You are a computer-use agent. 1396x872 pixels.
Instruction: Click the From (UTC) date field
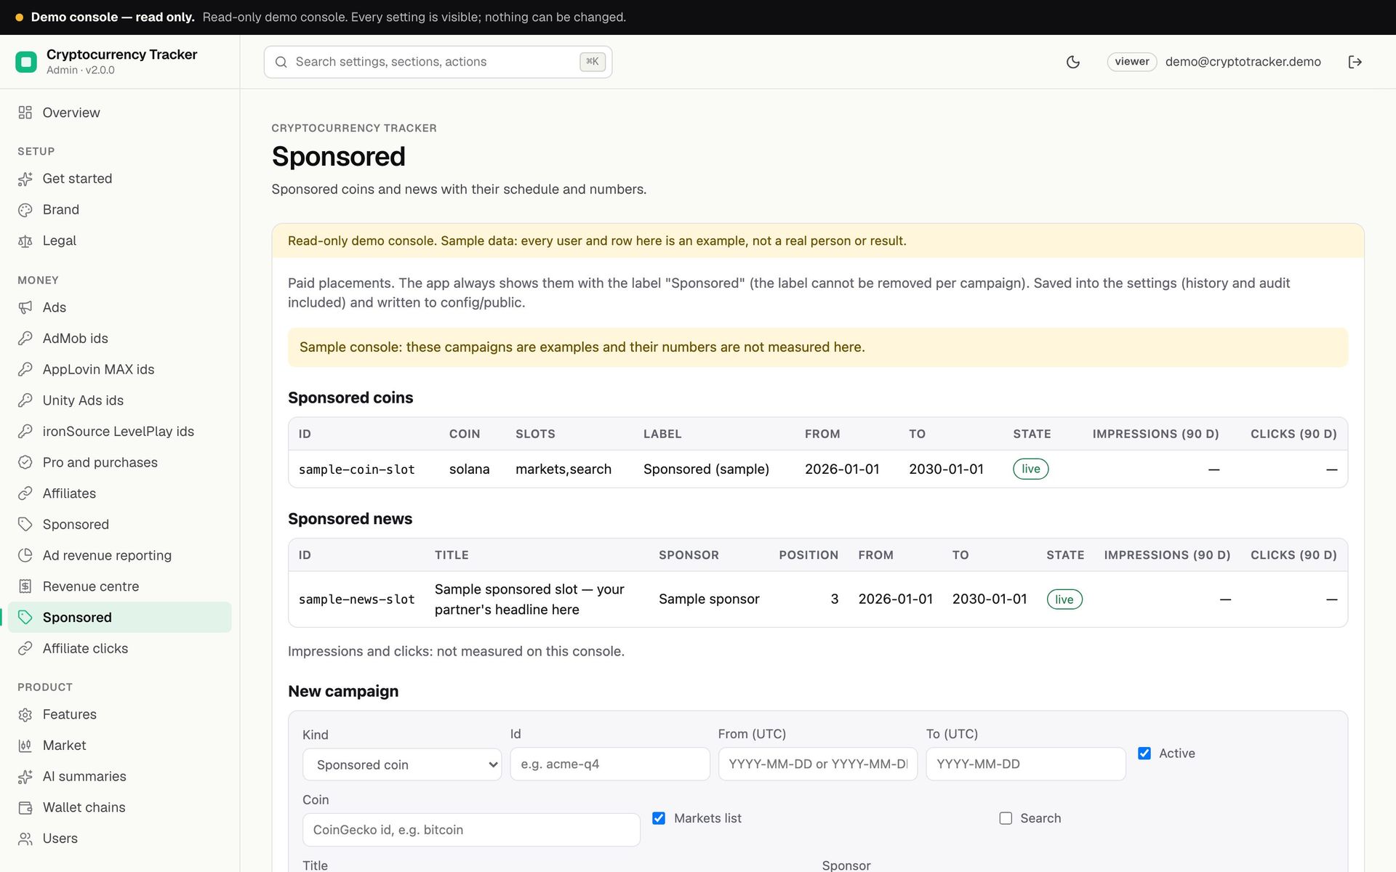(818, 764)
